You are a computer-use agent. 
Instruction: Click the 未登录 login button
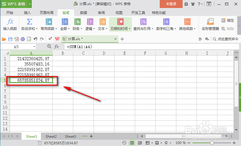[171, 4]
